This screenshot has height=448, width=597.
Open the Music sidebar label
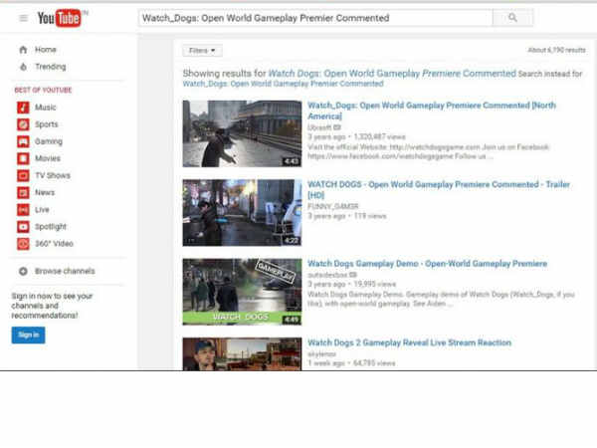[x=46, y=108]
